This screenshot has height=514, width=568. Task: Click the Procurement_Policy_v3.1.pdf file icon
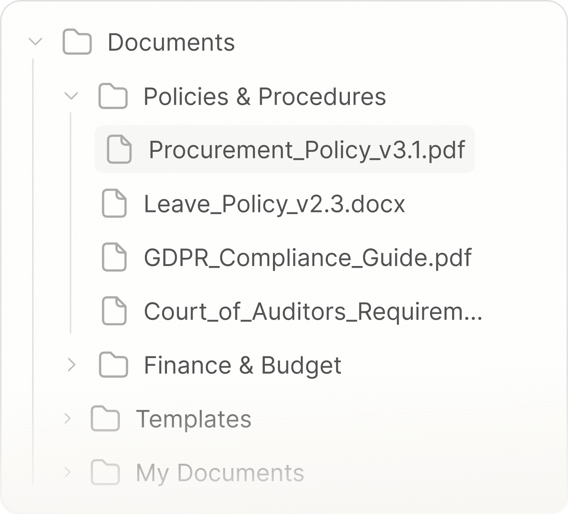coord(119,150)
